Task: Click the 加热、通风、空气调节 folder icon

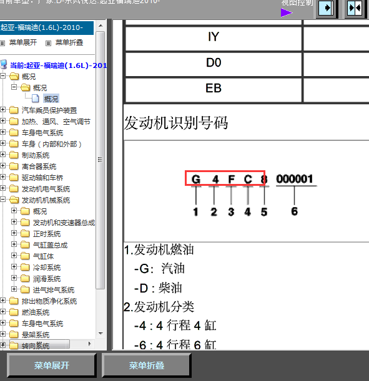Action: (x=14, y=121)
